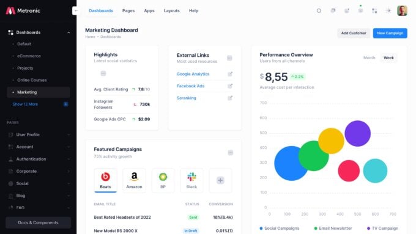416x234 pixels.
Task: Collapse sidebar using the arrow toggle button
Action: 76,11
